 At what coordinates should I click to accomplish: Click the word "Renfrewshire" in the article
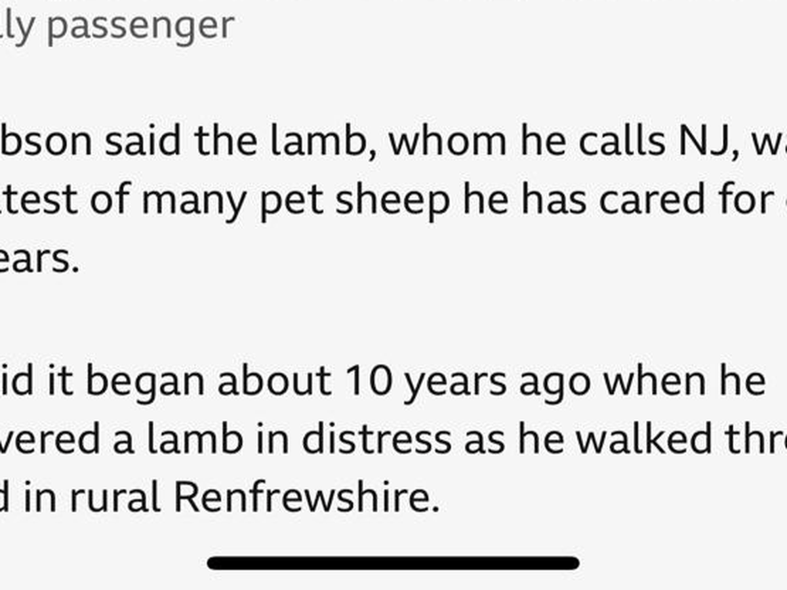click(306, 498)
